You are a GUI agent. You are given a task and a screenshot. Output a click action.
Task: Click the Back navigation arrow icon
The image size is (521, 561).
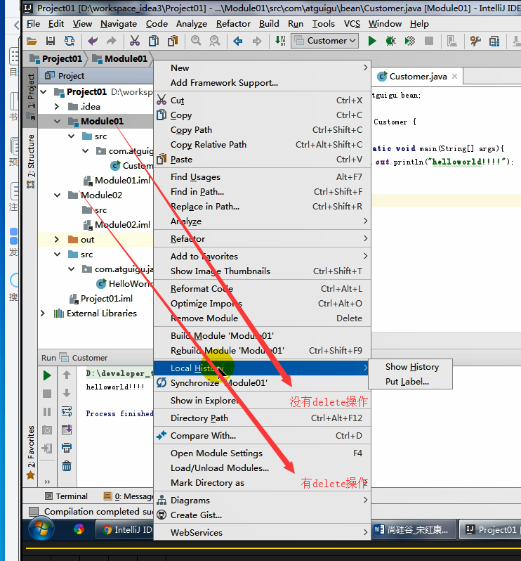pos(237,41)
